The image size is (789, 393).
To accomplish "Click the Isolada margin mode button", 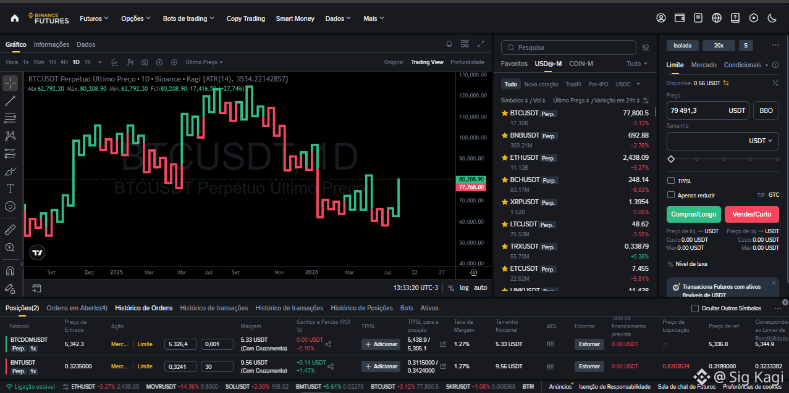I will (x=683, y=45).
